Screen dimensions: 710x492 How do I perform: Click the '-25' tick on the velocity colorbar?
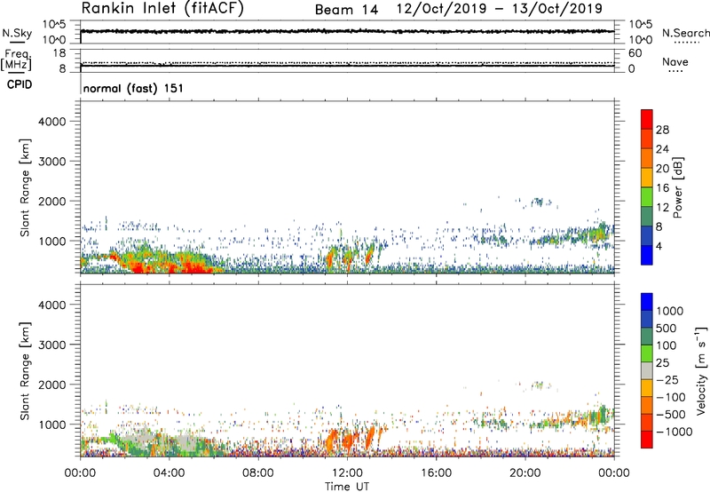click(667, 380)
